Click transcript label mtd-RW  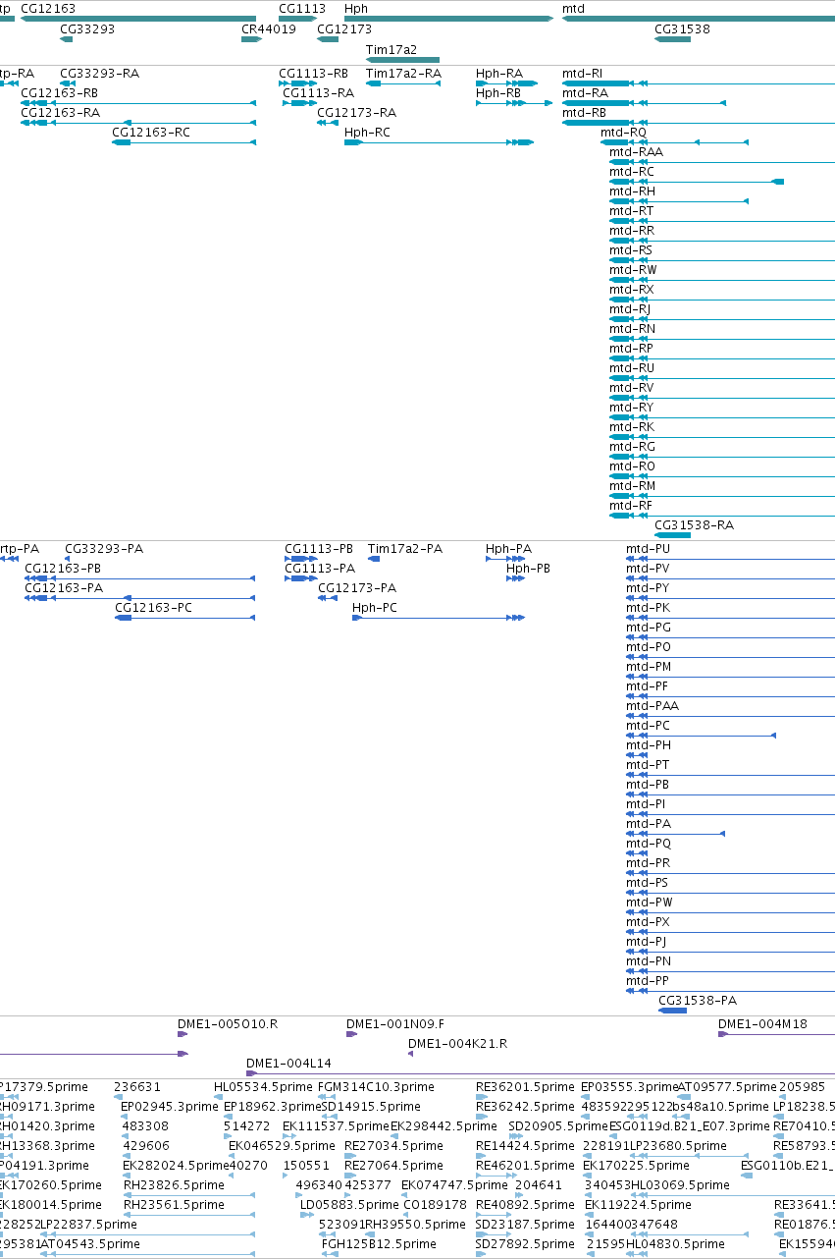click(x=633, y=270)
